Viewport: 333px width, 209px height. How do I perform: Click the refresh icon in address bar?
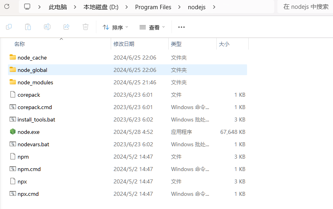7,6
